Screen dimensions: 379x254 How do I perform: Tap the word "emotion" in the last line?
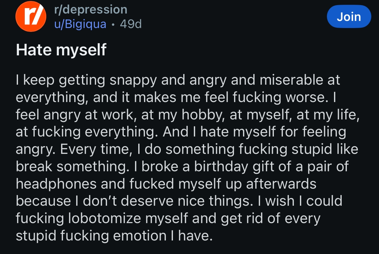click(x=140, y=236)
